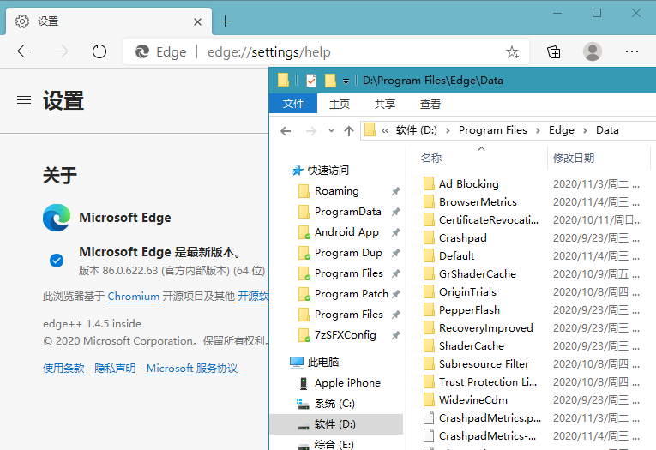
Task: Open the Microsoft 服务协议 link
Action: [x=192, y=369]
